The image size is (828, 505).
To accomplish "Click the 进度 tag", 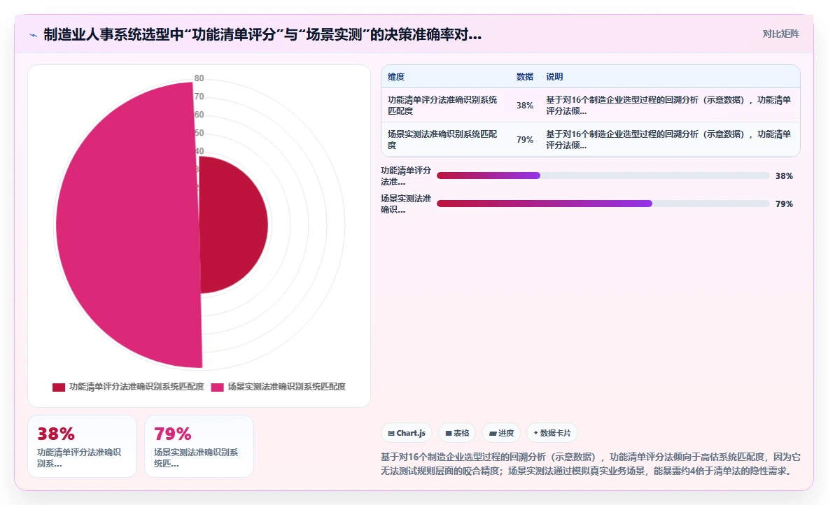I will point(501,433).
